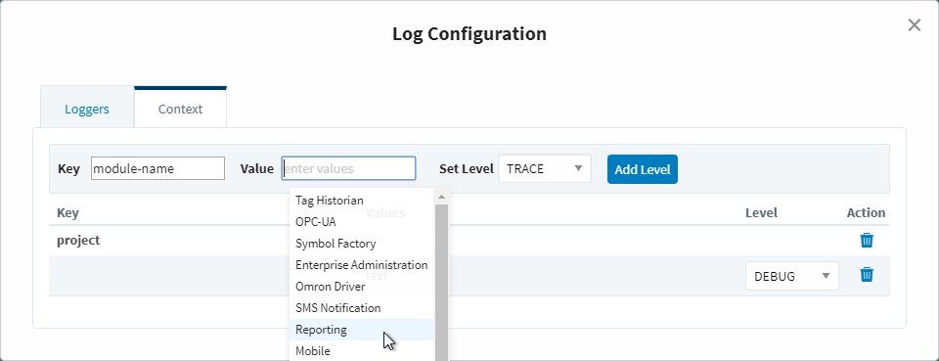Delete the project key row
Image resolution: width=939 pixels, height=361 pixels.
pos(867,240)
